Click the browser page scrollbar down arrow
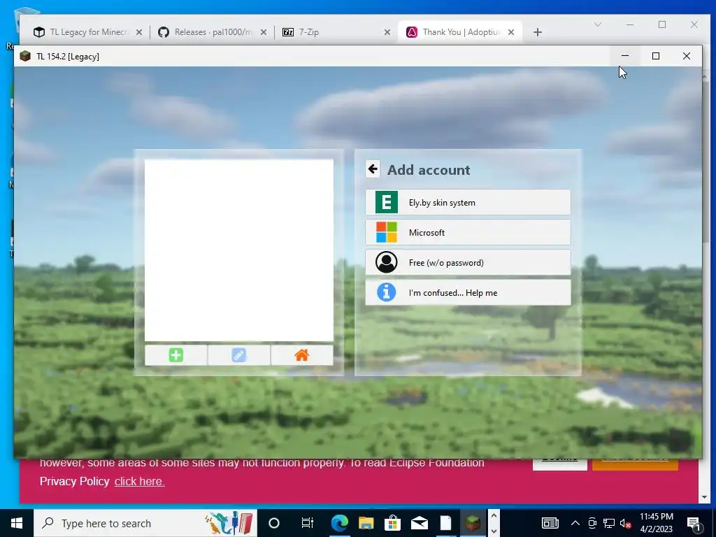The width and height of the screenshot is (716, 537). [x=704, y=497]
